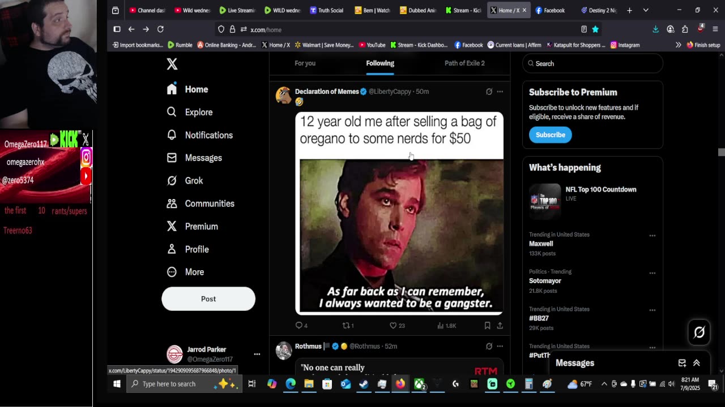
Task: Reply to Declaration of Memes post
Action: (301, 326)
